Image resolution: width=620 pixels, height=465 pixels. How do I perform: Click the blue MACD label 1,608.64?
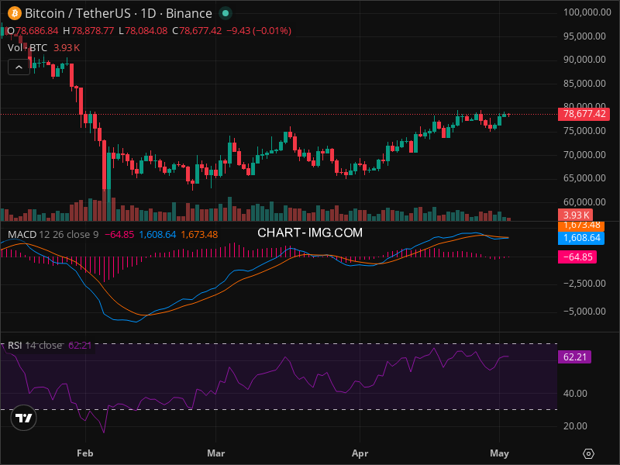[x=581, y=238]
